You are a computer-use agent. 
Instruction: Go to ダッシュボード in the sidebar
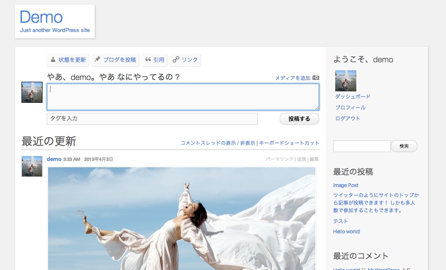(x=353, y=96)
